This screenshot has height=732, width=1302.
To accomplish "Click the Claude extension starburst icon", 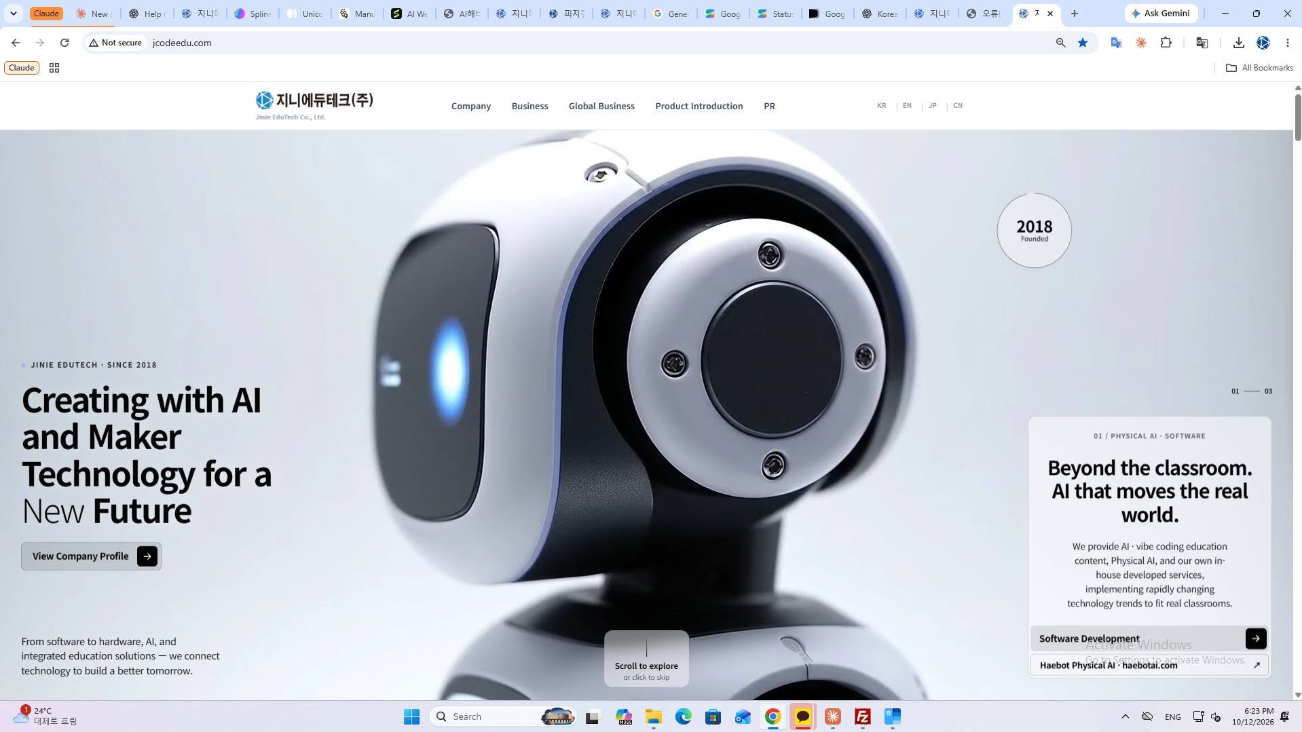I will point(1141,43).
